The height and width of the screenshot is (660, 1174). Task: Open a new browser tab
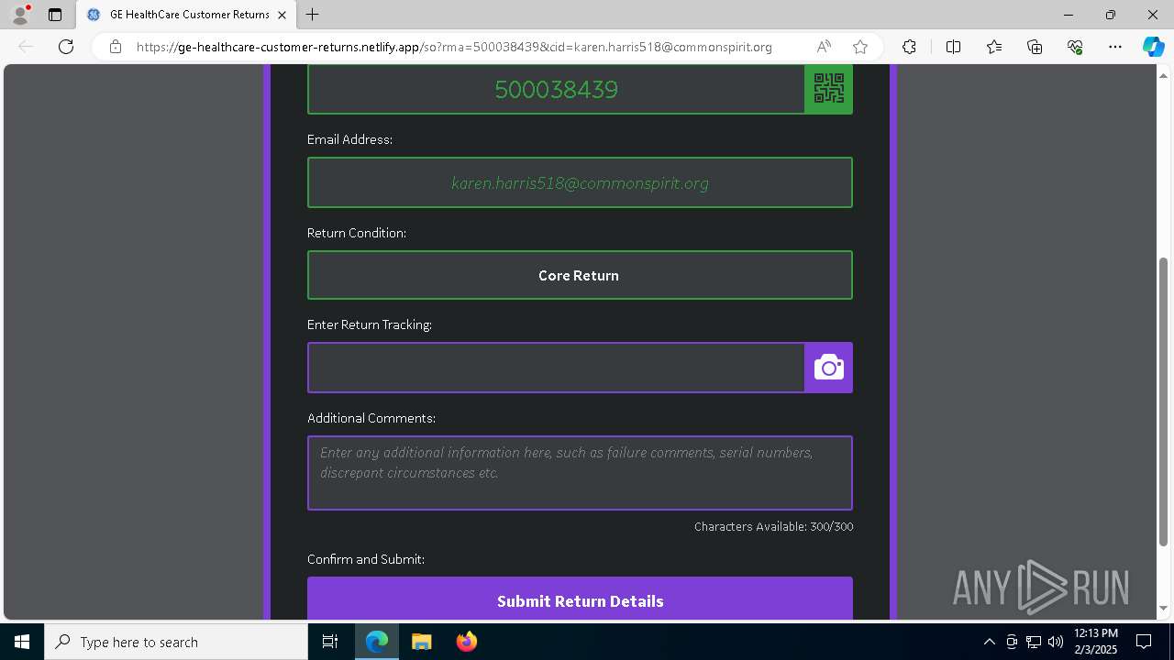tap(313, 15)
